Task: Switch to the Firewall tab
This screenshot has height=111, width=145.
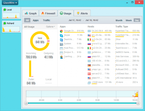Action: [x=48, y=13]
